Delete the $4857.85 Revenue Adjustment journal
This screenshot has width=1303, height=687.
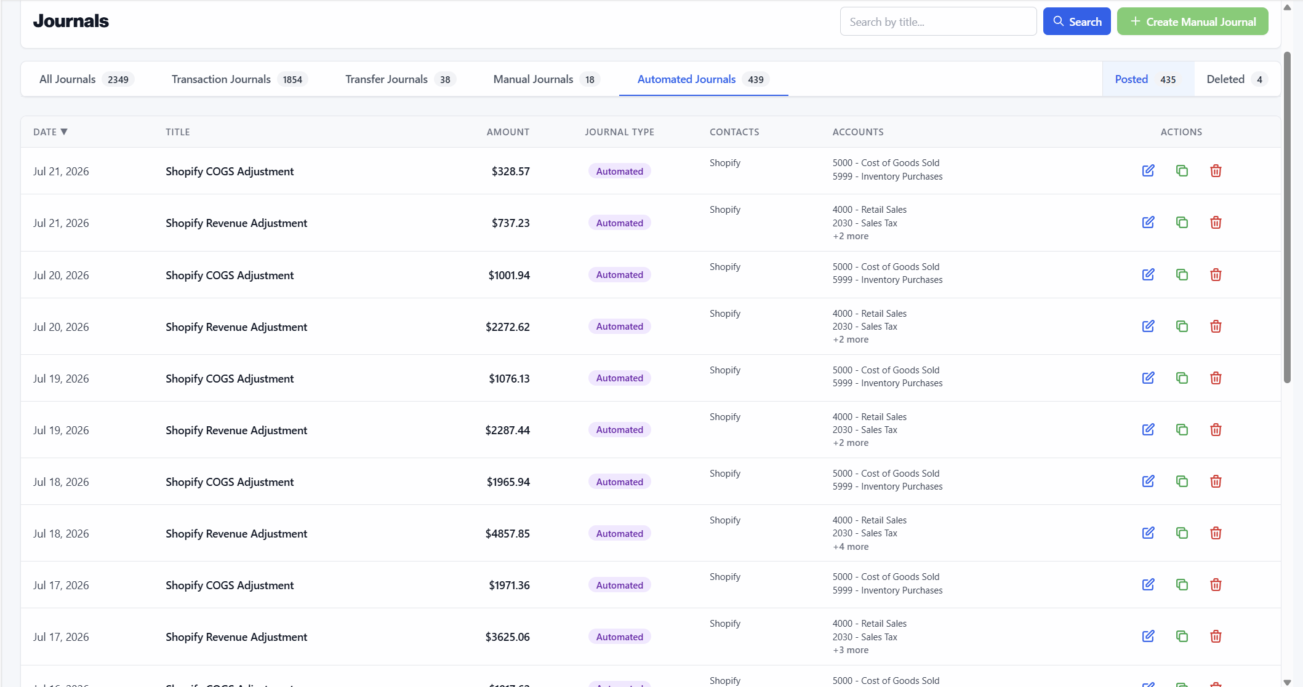[1216, 533]
